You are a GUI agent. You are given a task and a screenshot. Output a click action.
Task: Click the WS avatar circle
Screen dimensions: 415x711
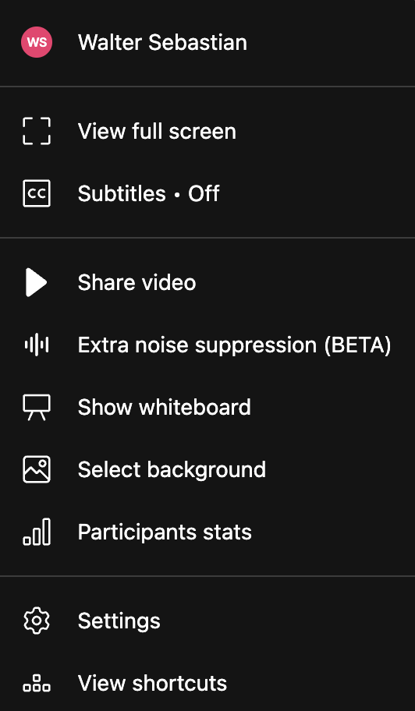(x=37, y=42)
